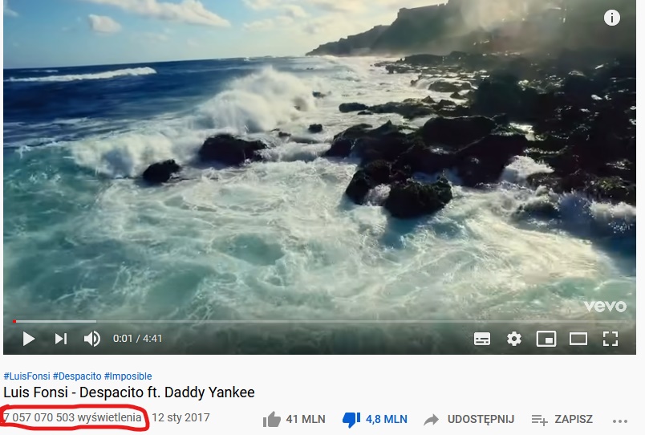Open the #Despacito hashtag link
This screenshot has width=645, height=435.
tap(77, 376)
